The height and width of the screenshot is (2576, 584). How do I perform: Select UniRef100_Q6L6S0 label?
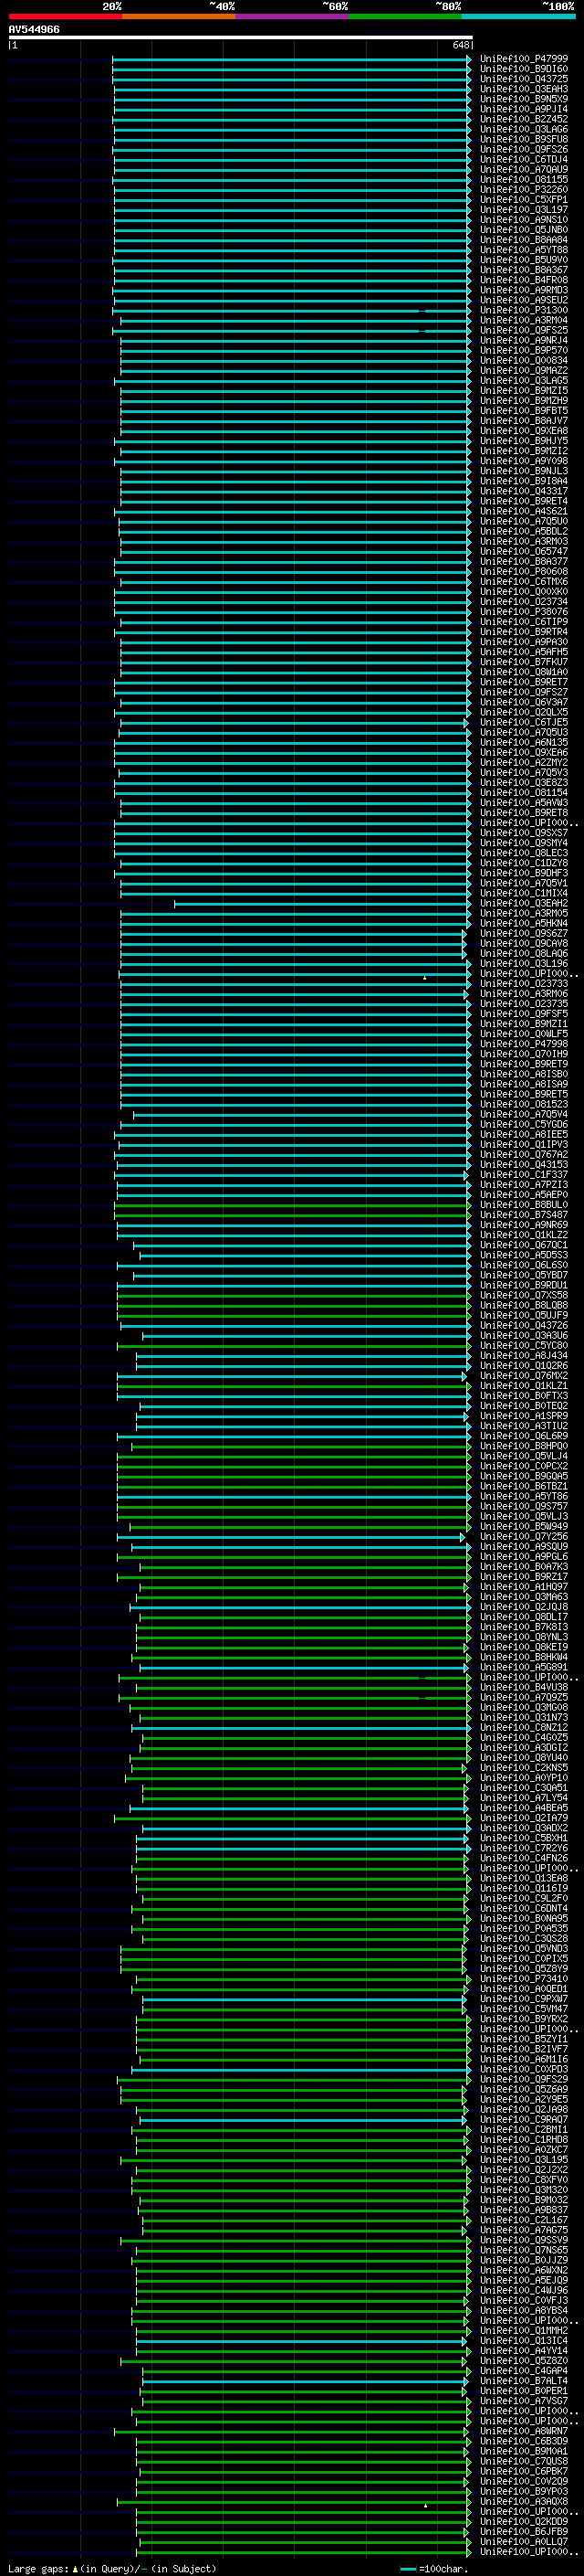click(524, 1265)
